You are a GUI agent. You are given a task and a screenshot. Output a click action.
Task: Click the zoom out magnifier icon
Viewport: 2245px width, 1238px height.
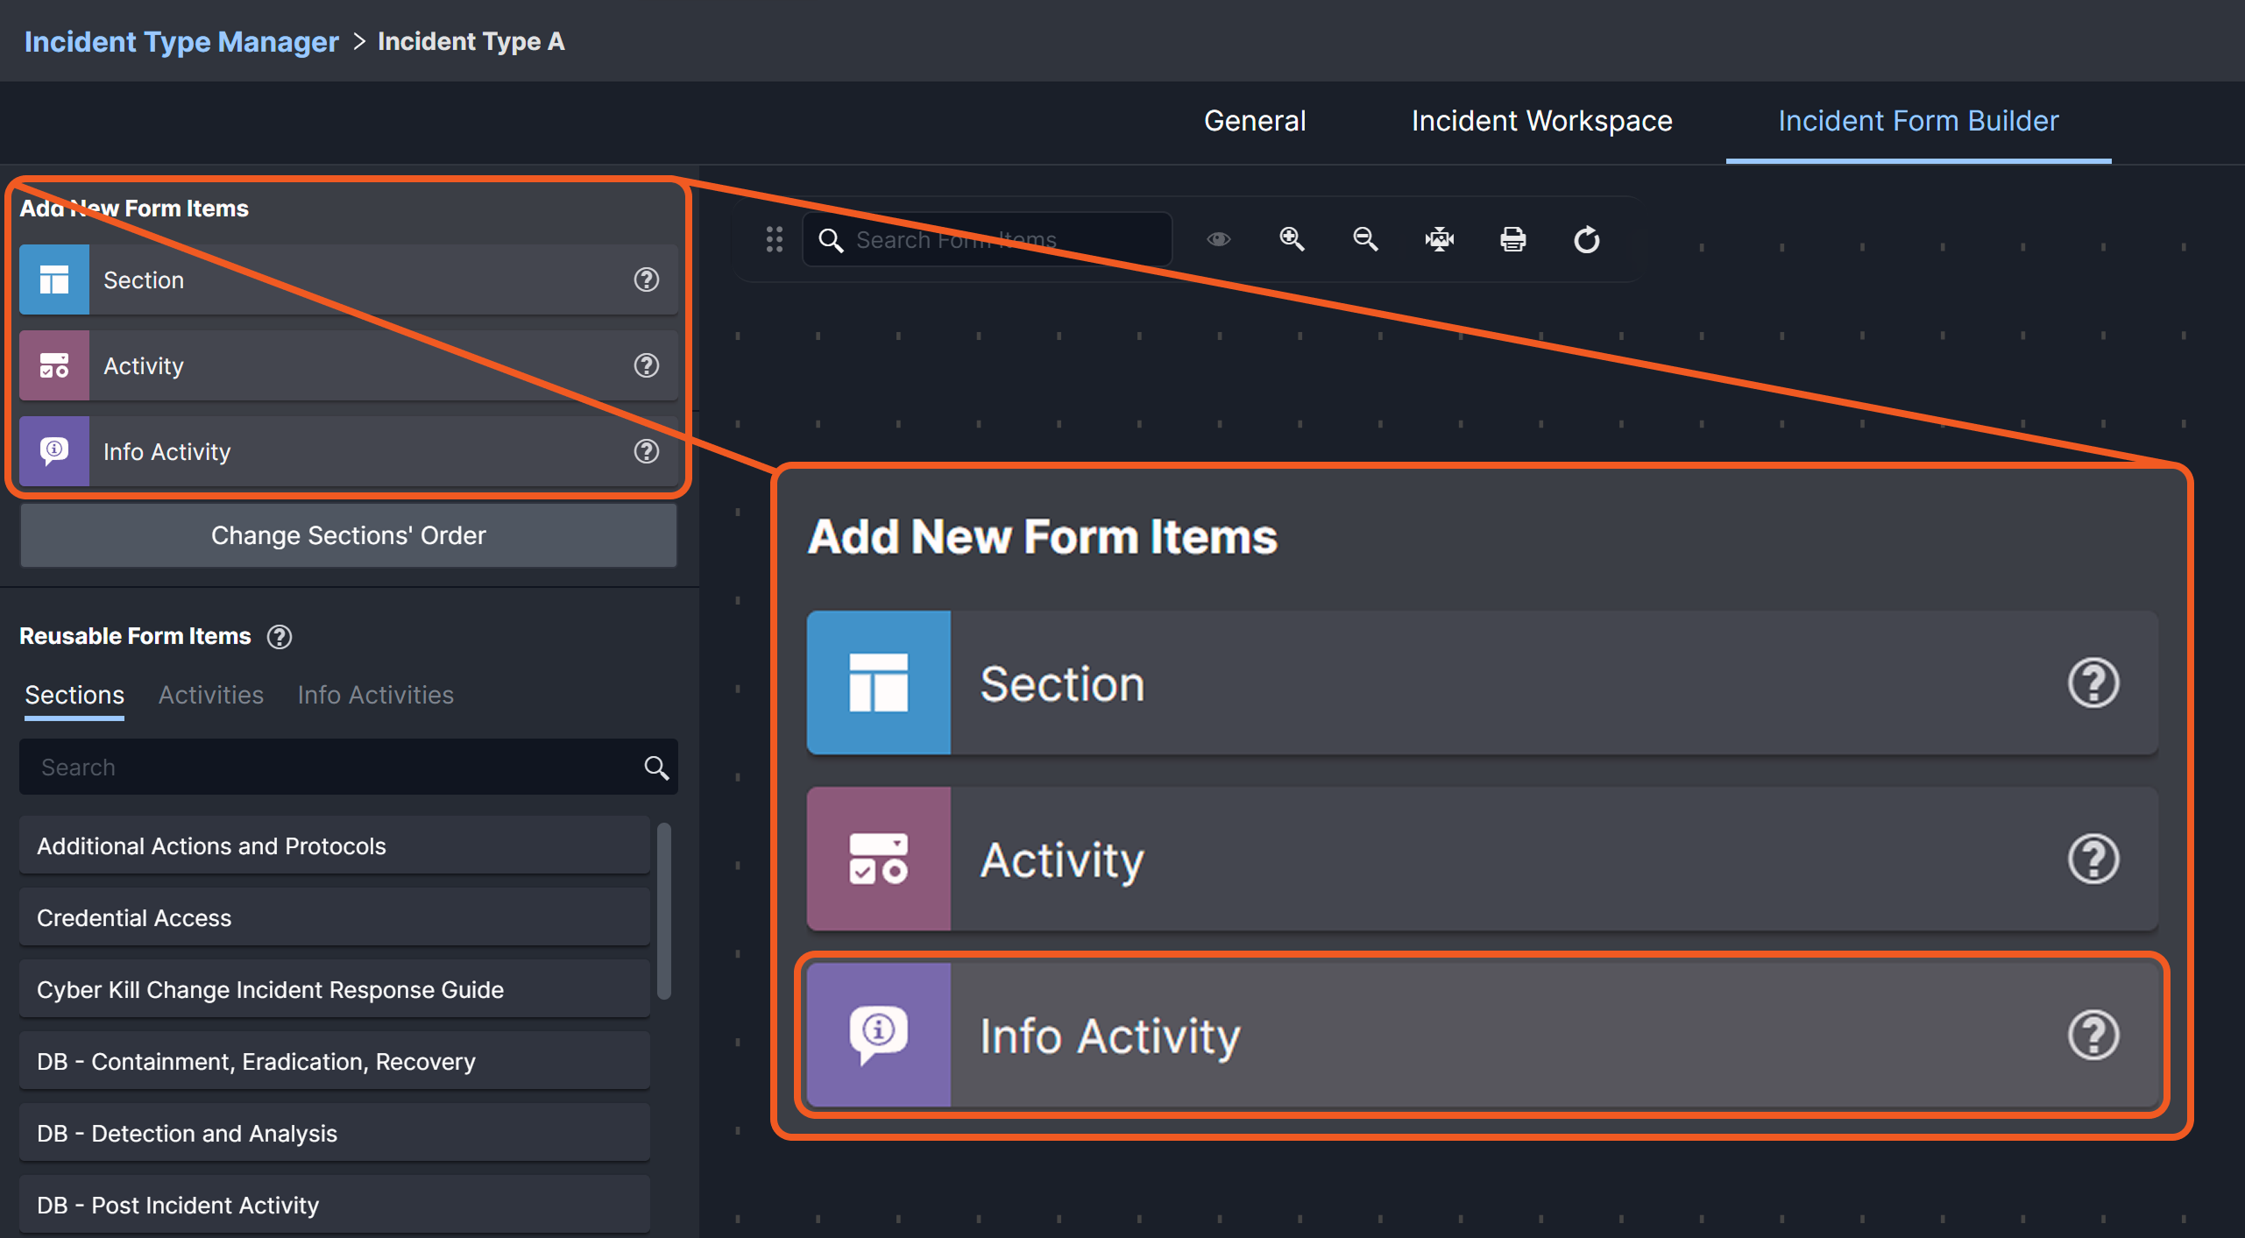(x=1365, y=239)
